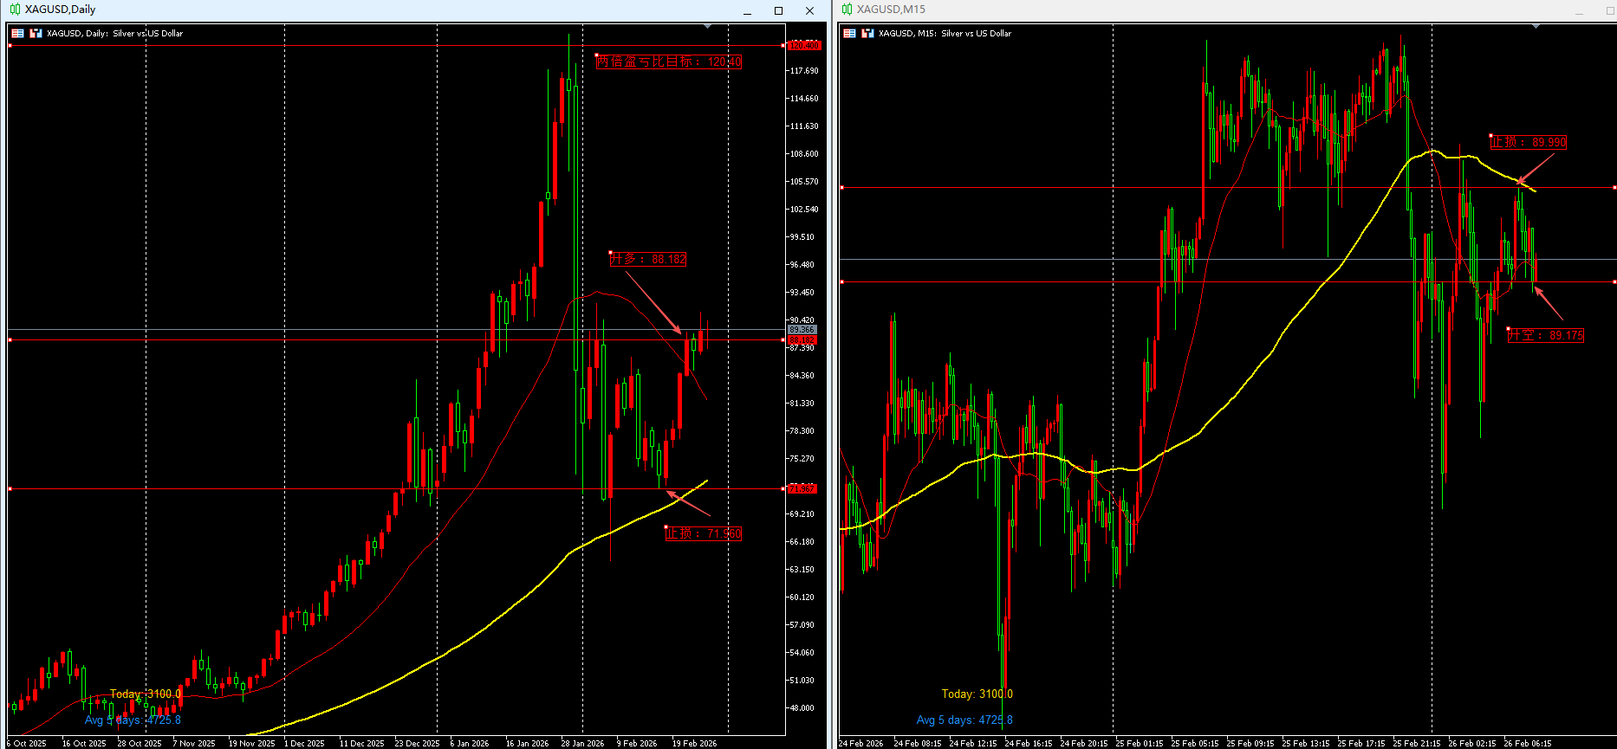Image resolution: width=1617 pixels, height=749 pixels.
Task: Maximize the XAGUSD,Daily chart window
Action: [x=778, y=11]
